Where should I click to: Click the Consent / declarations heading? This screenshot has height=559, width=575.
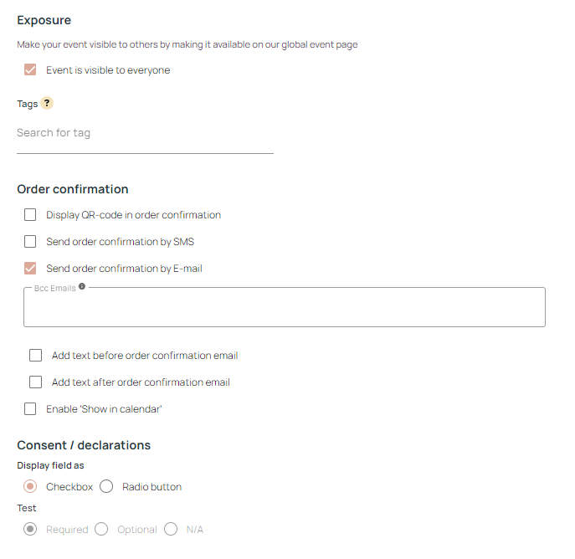pos(84,445)
